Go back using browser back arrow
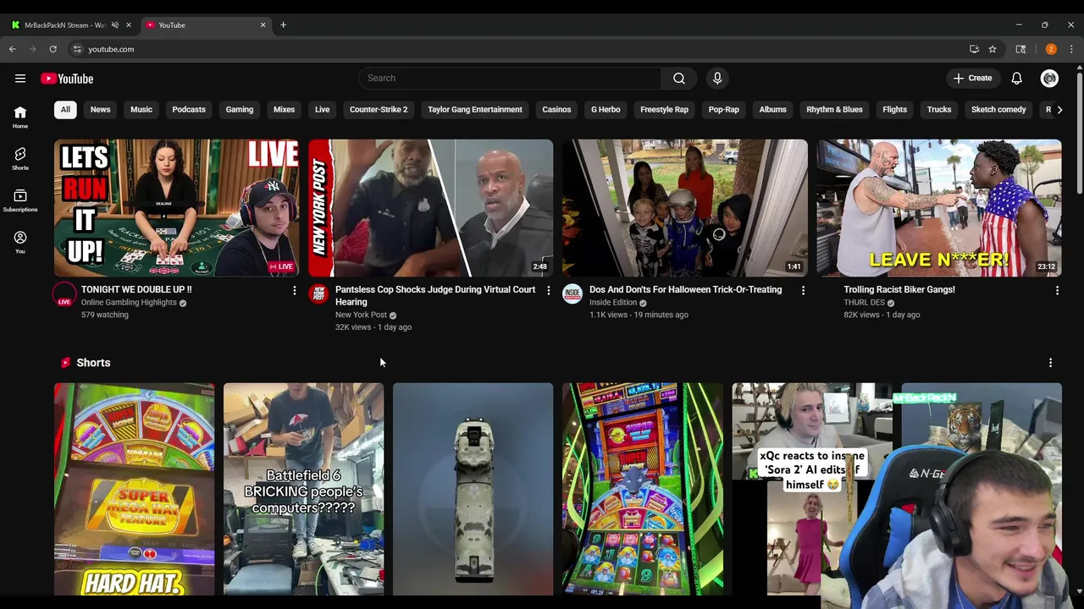 pyautogui.click(x=13, y=49)
